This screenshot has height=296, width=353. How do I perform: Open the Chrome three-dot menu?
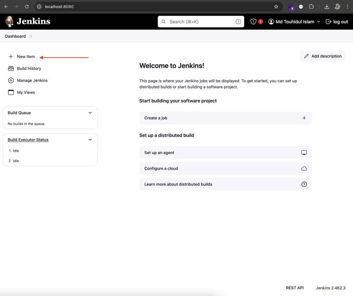pos(347,7)
